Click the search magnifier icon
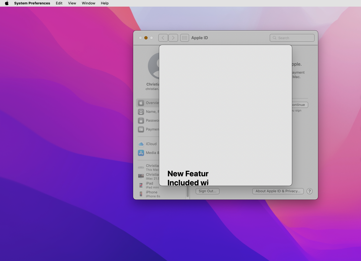The width and height of the screenshot is (361, 261). pyautogui.click(x=274, y=38)
